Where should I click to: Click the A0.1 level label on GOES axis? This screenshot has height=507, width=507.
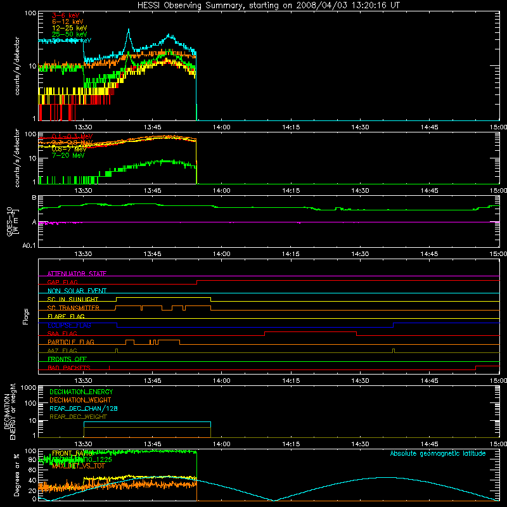pyautogui.click(x=29, y=246)
